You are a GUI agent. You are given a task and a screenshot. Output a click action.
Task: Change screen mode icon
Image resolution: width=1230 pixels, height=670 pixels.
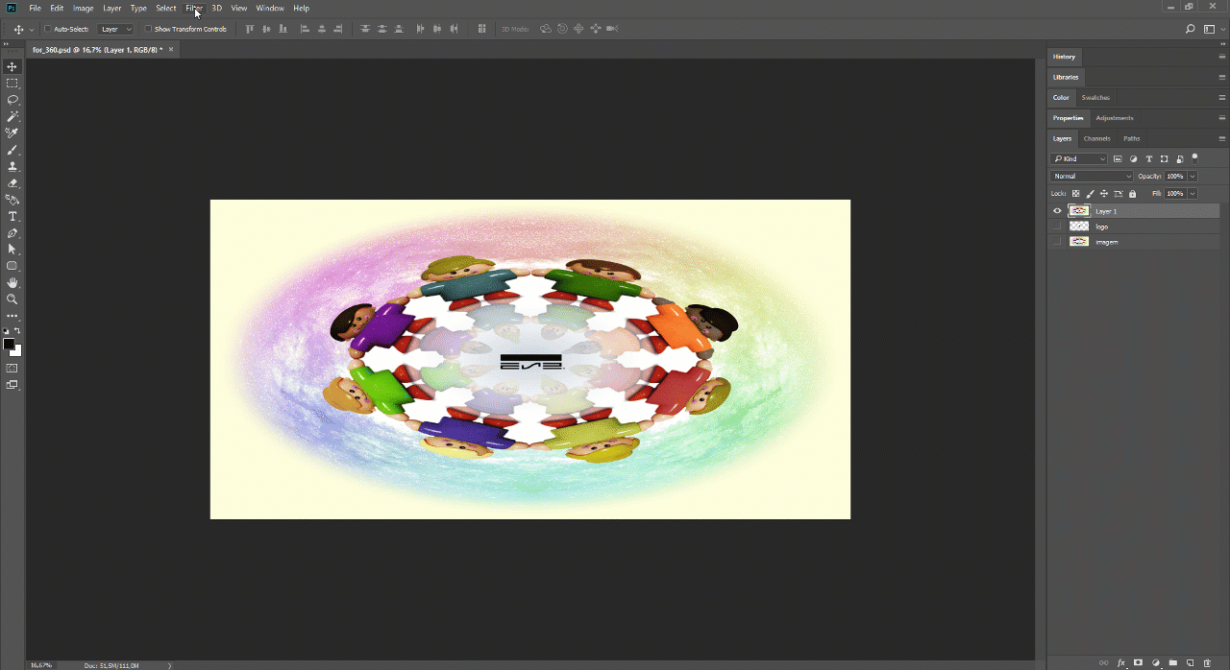tap(12, 385)
